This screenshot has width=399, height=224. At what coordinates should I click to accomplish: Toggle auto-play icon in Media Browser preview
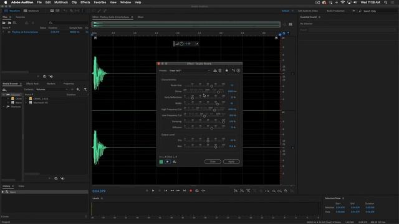[x=62, y=179]
